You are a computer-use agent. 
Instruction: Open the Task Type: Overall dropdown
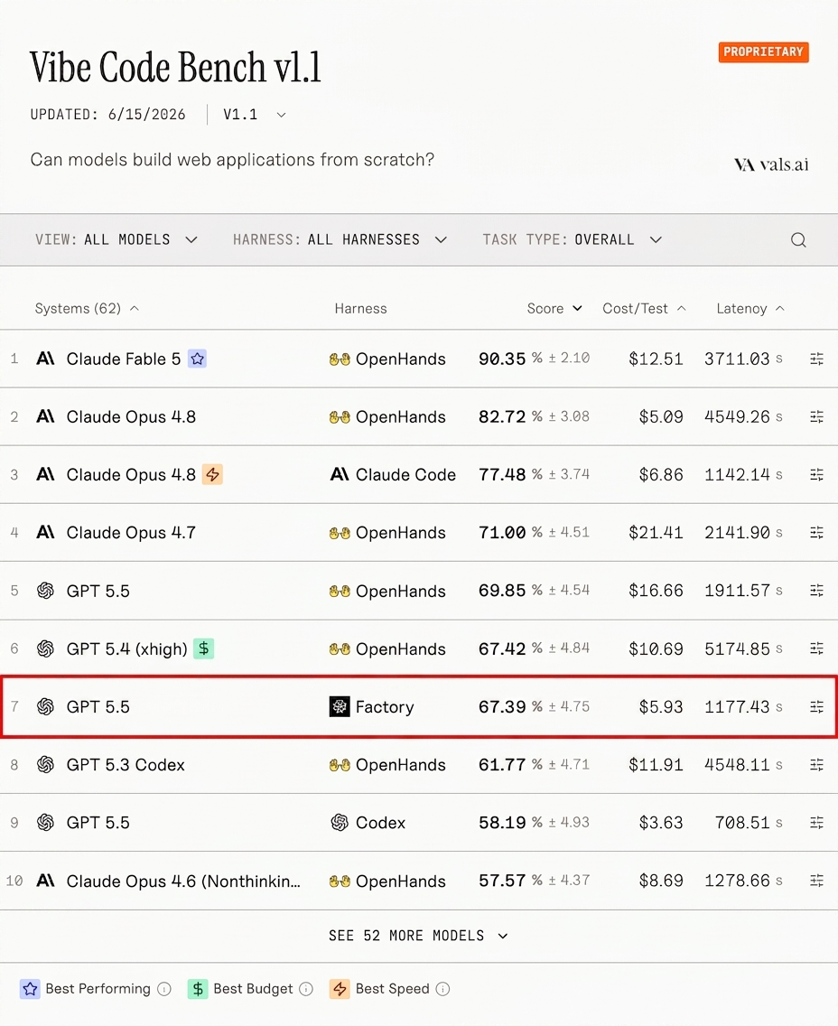click(x=573, y=240)
